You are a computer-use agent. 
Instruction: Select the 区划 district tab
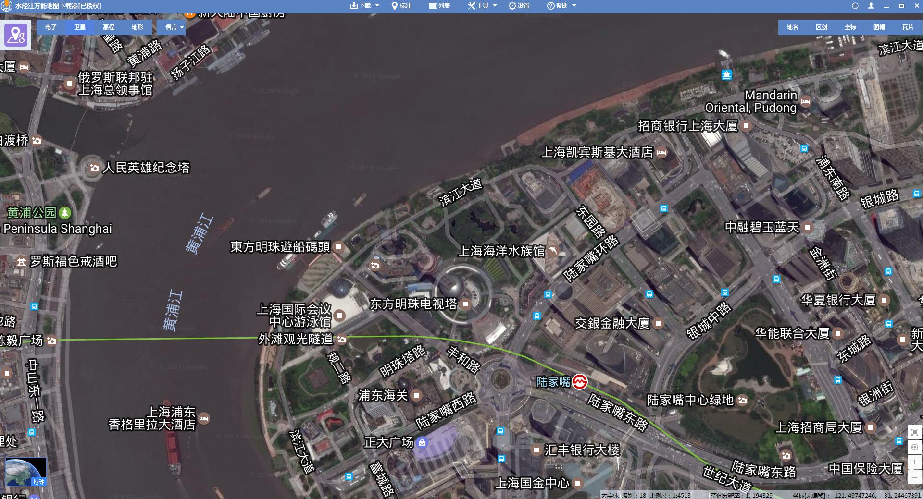[822, 27]
